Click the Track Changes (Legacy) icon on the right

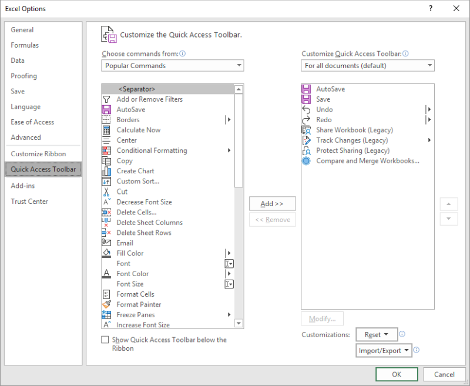click(x=306, y=140)
